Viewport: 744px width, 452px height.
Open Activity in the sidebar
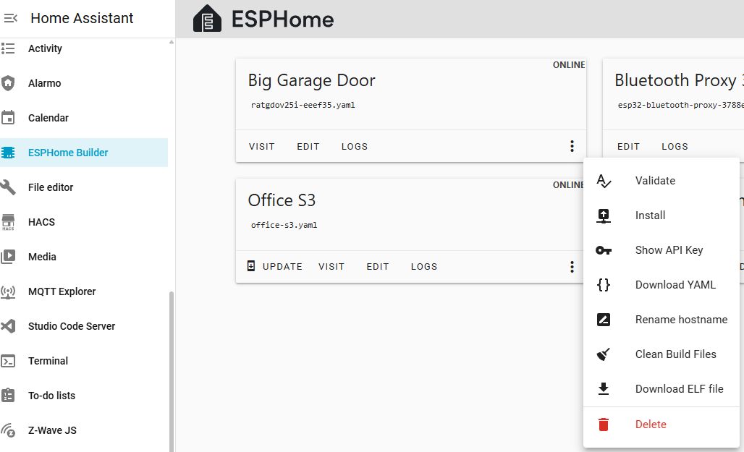(84, 48)
